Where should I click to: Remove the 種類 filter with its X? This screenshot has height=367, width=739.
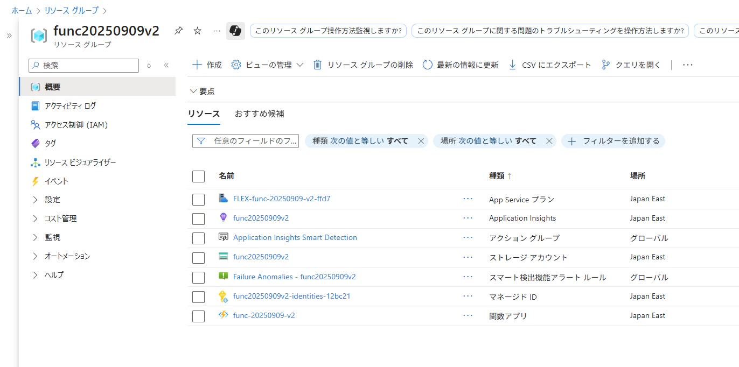[x=421, y=141]
